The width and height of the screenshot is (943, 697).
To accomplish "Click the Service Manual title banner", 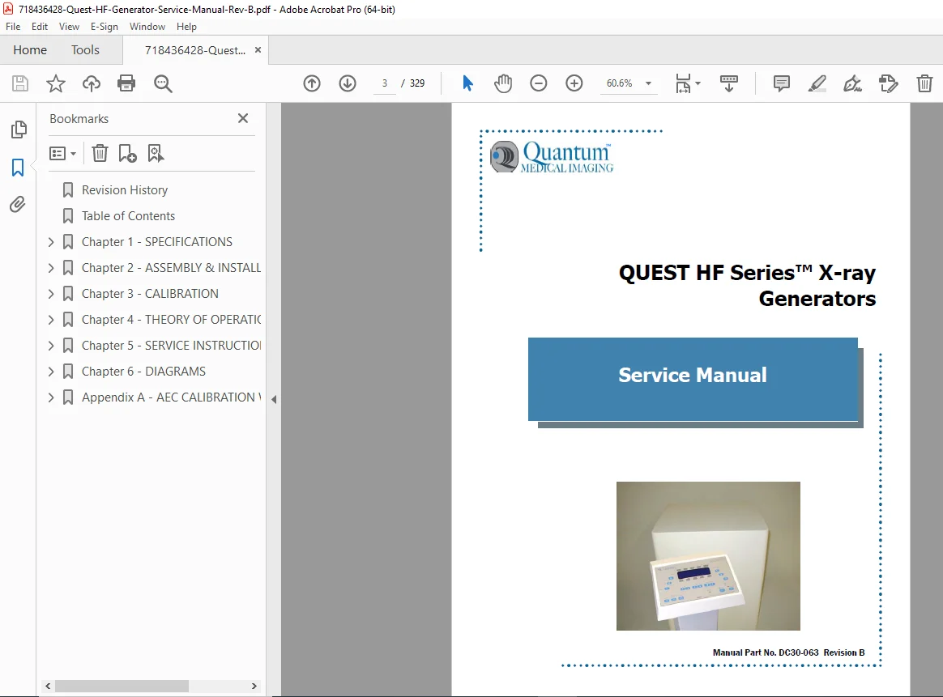I will click(693, 379).
